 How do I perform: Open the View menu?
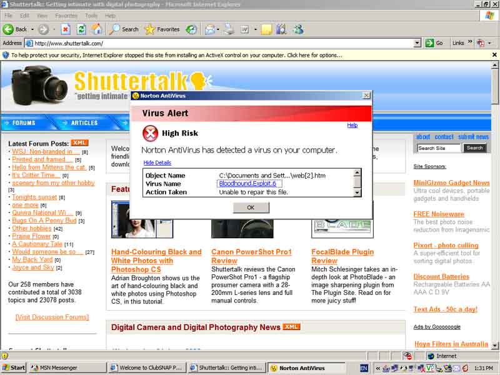(x=42, y=16)
